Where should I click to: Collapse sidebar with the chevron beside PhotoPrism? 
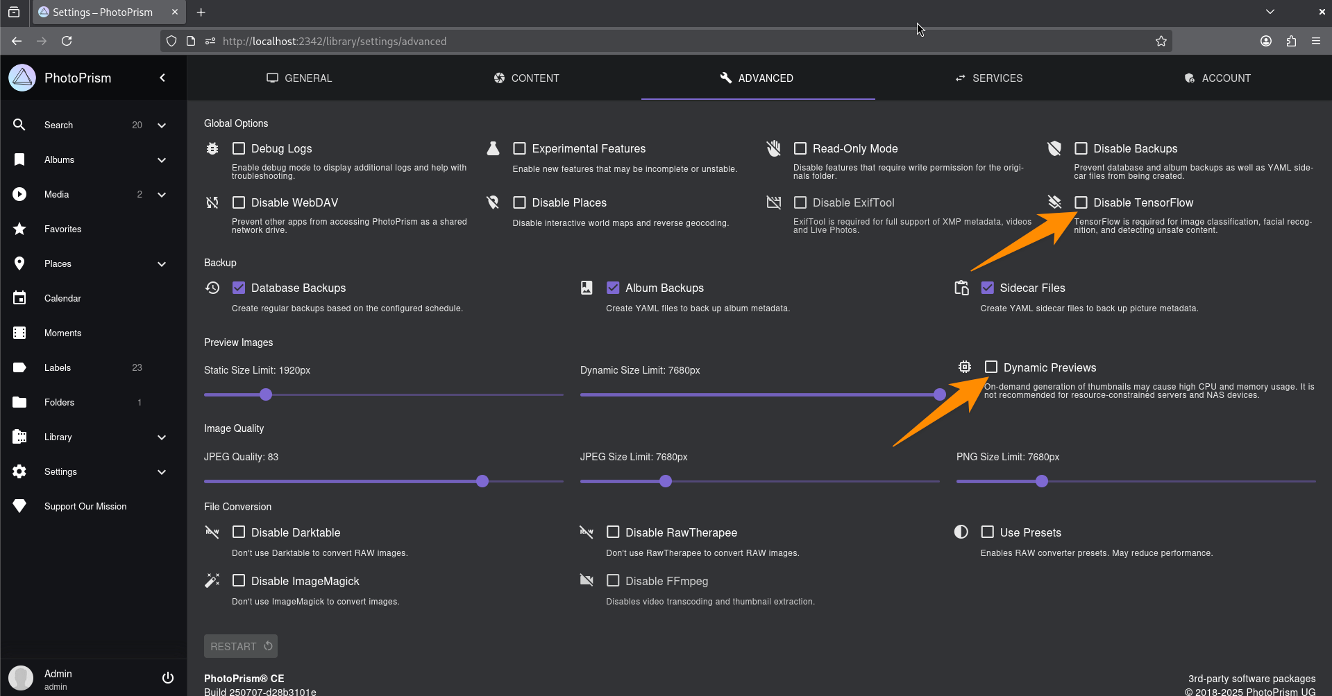point(162,78)
